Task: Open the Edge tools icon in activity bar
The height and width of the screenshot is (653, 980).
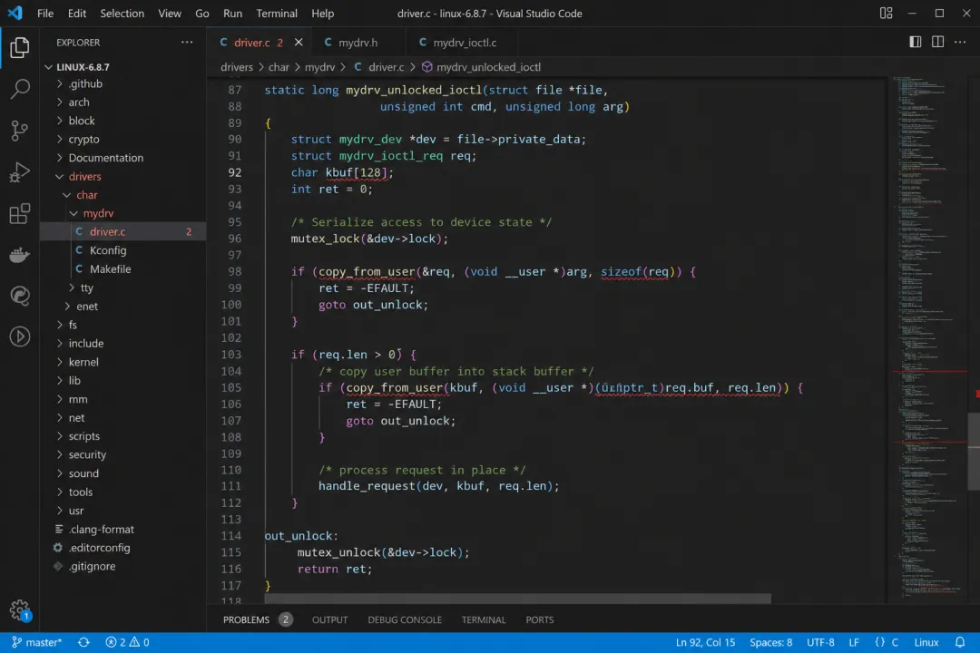Action: tap(19, 296)
